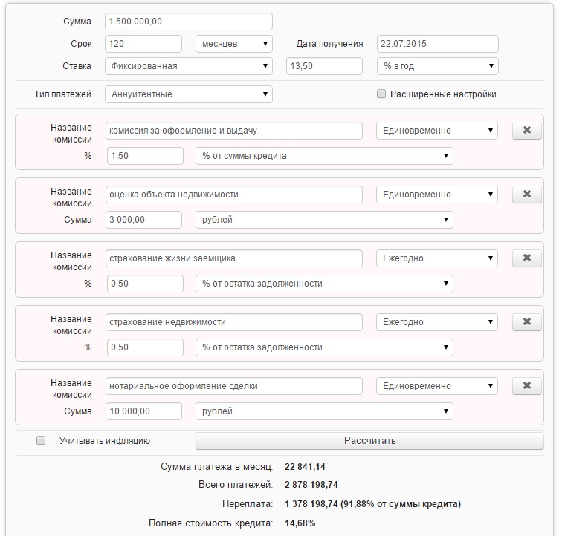Open the 'месяцев' term unit dropdown
562x536 pixels.
click(x=233, y=44)
